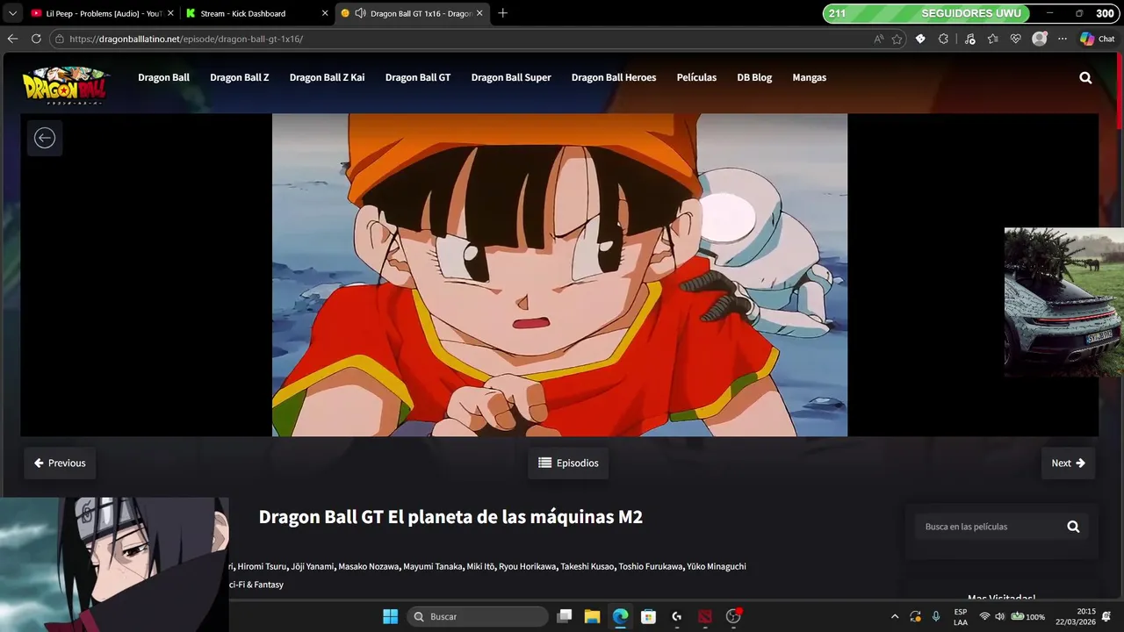The height and width of the screenshot is (632, 1124).
Task: Submit search with sidebar magnifier icon
Action: coord(1073,527)
